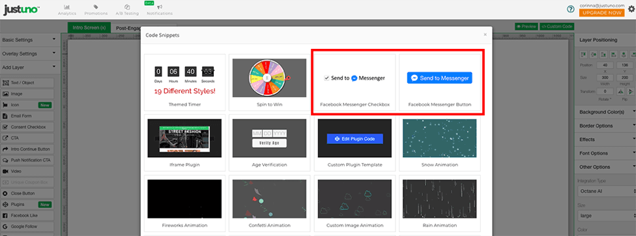Click the Rotate transform input field
This screenshot has height=236, width=636.
[x=605, y=92]
